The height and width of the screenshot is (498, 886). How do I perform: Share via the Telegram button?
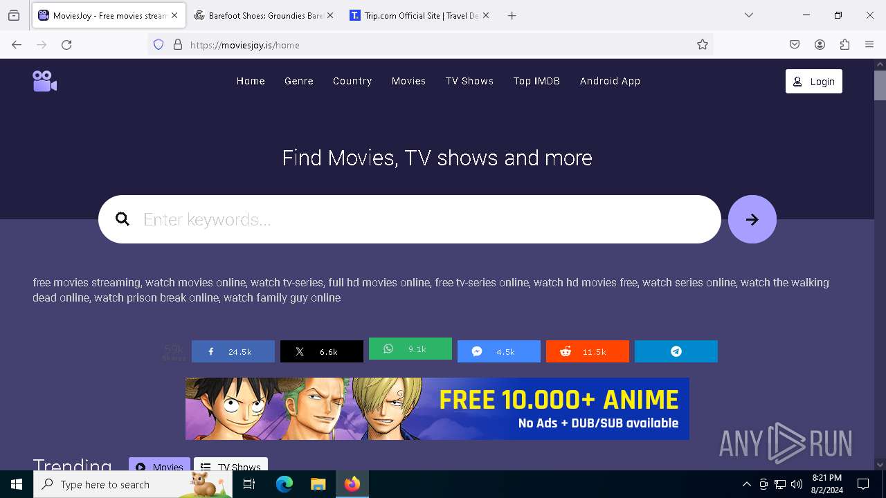(676, 351)
